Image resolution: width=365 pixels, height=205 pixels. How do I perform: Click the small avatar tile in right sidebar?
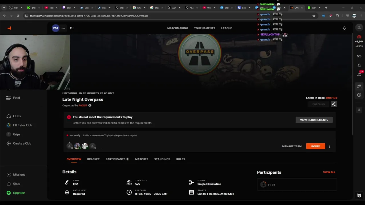coord(359,110)
